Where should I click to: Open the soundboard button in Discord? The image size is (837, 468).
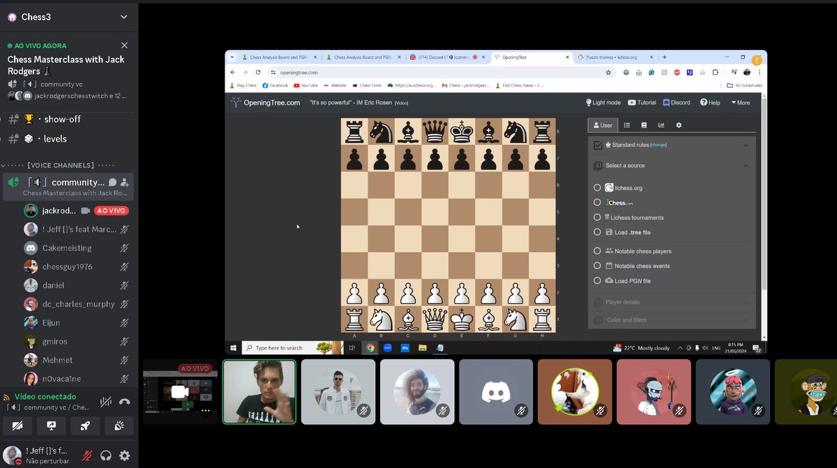pyautogui.click(x=119, y=426)
